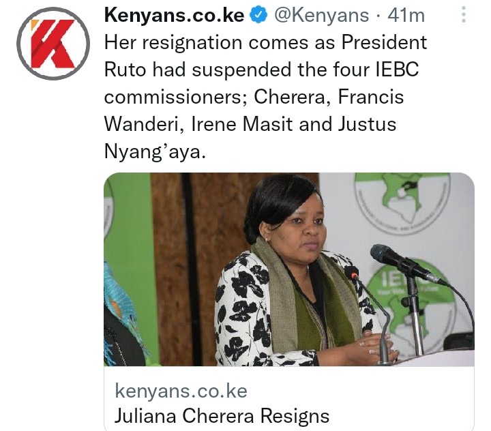Screen dimensions: 491x431
Task: Click the red K logo in the avatar
Action: (53, 44)
